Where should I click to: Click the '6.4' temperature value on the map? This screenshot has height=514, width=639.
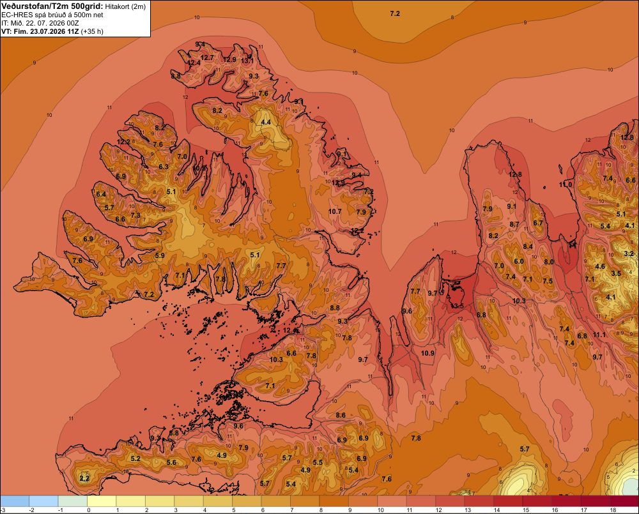101,194
